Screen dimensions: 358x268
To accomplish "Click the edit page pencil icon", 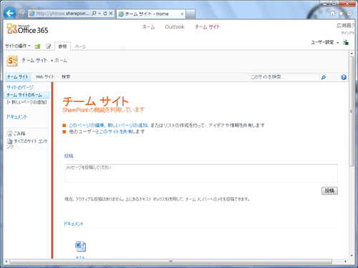I will click(x=49, y=46).
